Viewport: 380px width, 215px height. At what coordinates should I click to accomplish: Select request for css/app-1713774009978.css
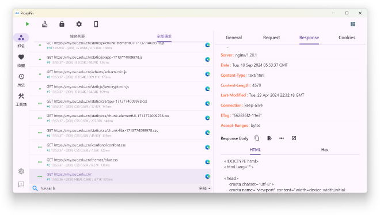pyautogui.click(x=120, y=104)
